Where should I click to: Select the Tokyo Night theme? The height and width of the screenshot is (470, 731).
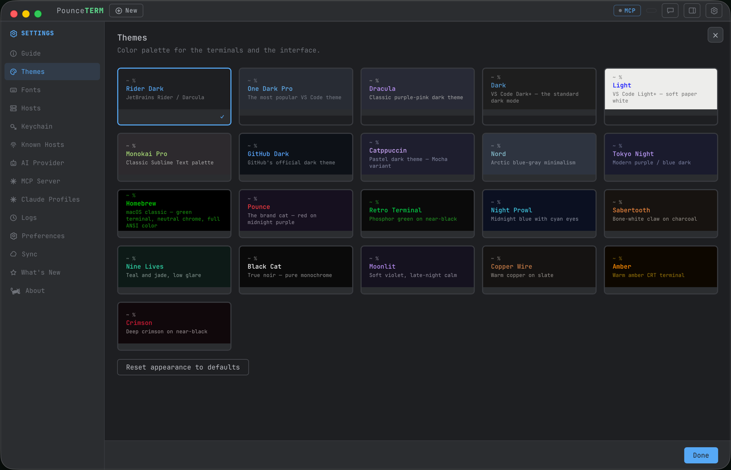661,157
